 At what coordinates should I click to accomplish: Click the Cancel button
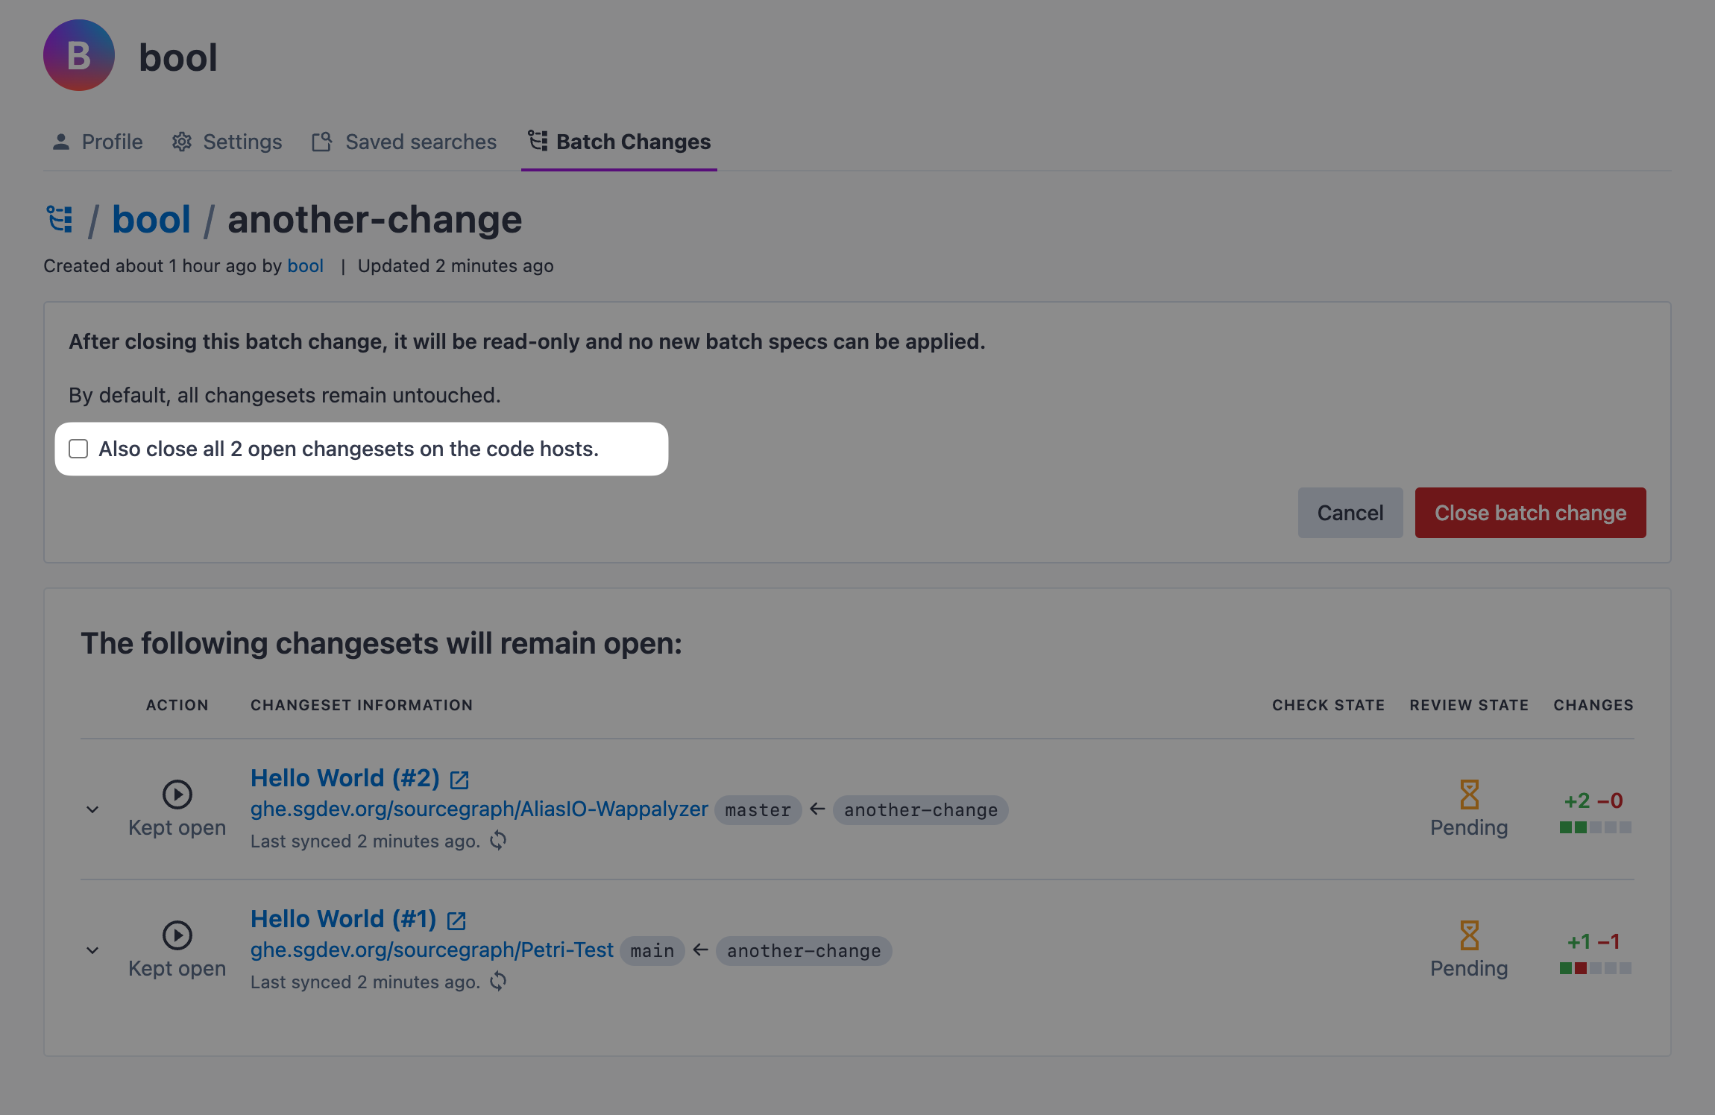(x=1351, y=513)
